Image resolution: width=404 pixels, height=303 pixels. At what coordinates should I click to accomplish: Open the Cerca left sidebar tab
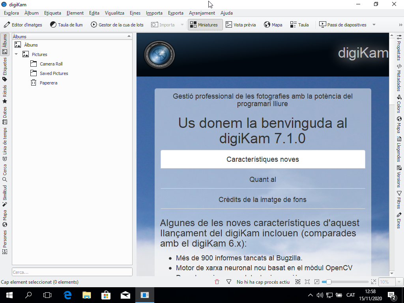pos(5,173)
